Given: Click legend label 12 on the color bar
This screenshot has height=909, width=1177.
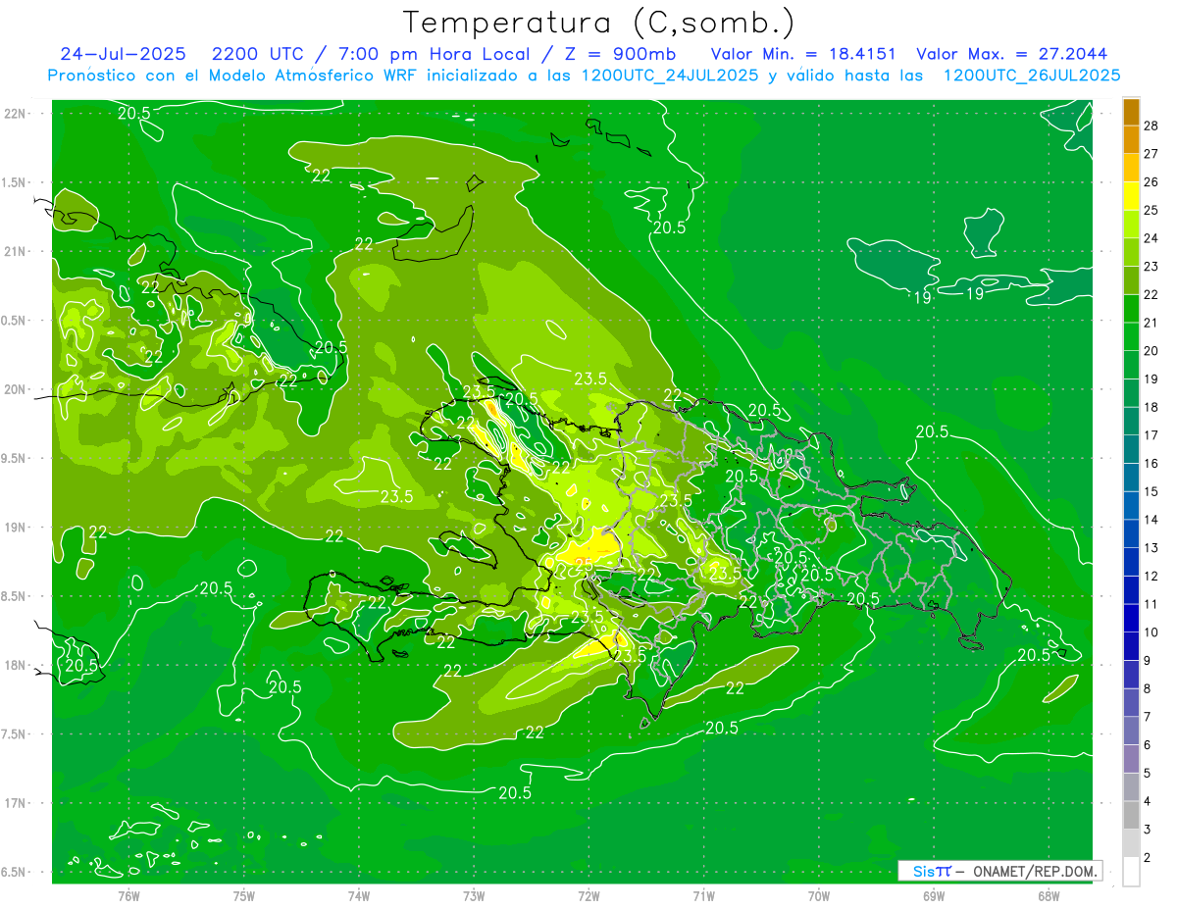Looking at the screenshot, I should tap(1151, 576).
